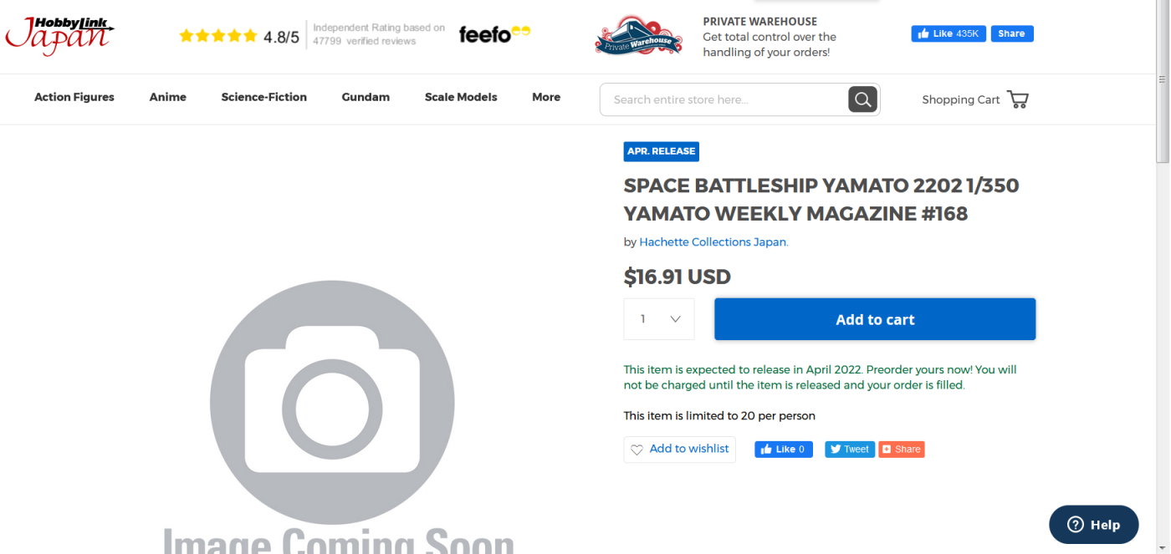Click the Facebook Like 435K button

(949, 33)
